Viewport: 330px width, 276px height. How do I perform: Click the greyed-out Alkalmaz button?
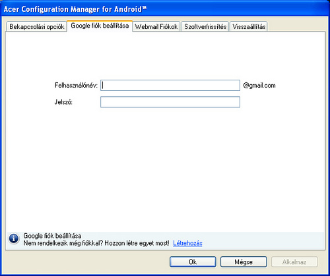tap(294, 262)
